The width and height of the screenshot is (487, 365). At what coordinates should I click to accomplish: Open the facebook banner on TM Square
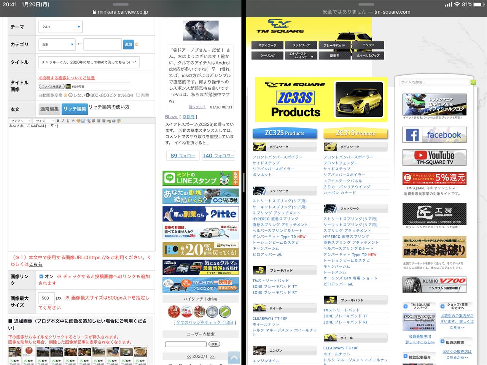434,135
